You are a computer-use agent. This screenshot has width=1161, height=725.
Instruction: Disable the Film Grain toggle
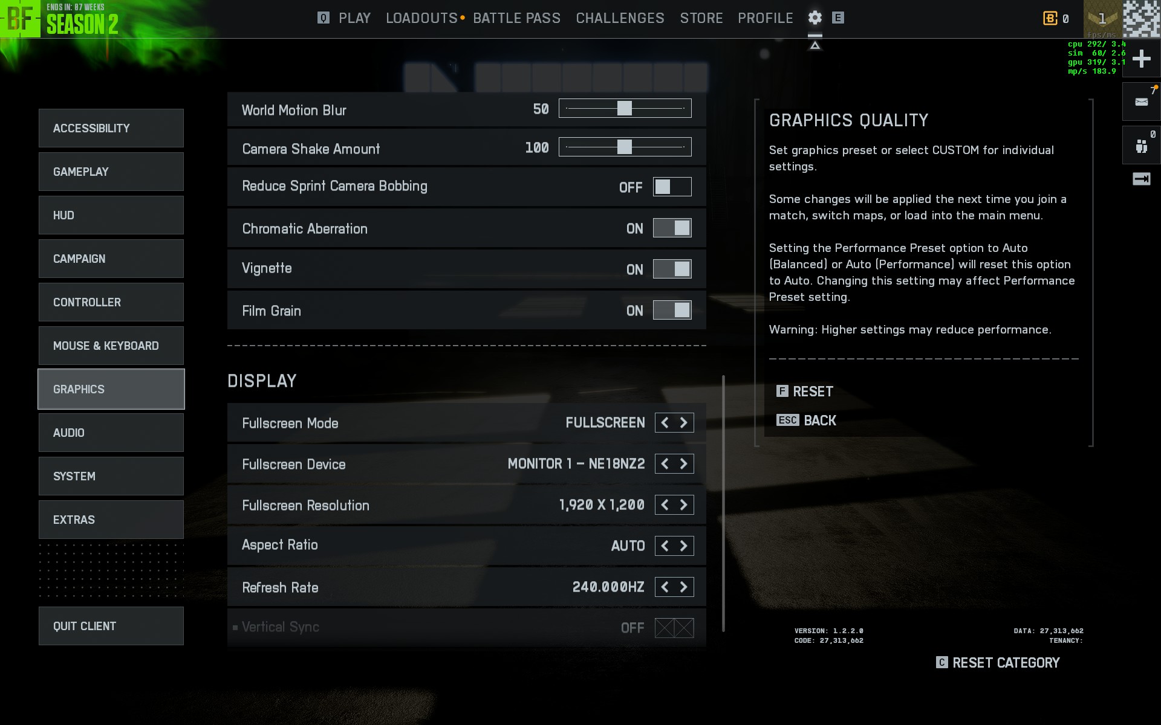672,311
